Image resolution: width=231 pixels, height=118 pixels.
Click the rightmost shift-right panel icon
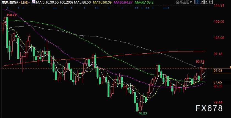(211, 2)
